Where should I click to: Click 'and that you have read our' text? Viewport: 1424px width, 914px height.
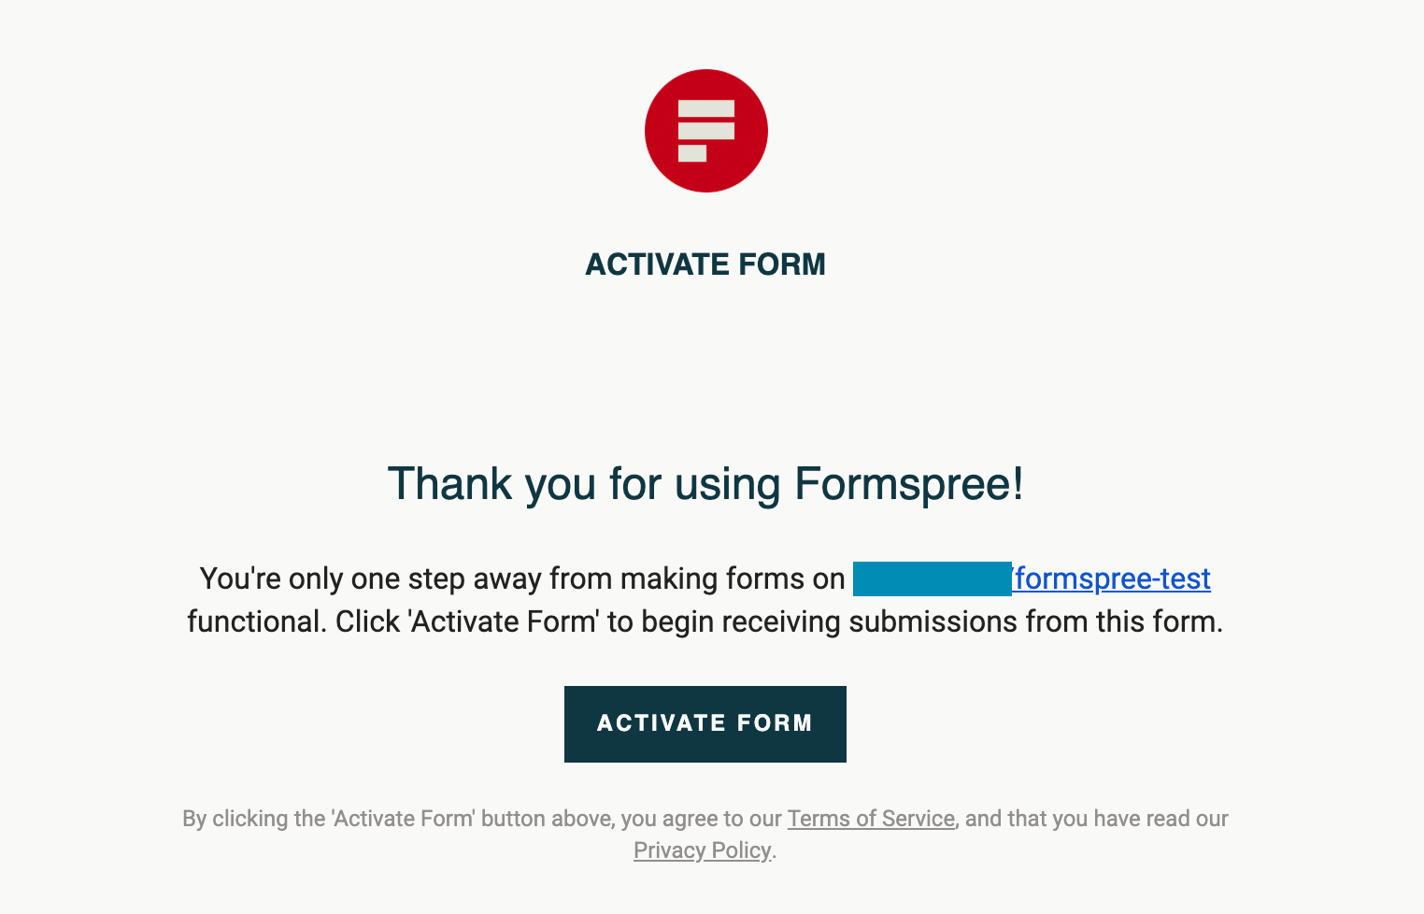1096,819
